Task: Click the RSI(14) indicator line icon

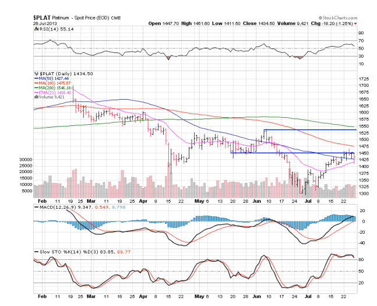Action: (x=35, y=28)
